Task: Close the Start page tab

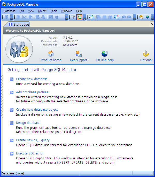Action: tap(152, 24)
